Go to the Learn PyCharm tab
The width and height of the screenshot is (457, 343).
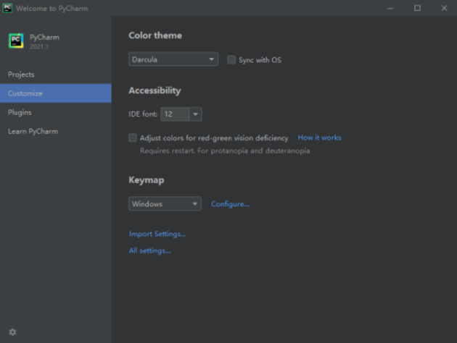coord(56,132)
